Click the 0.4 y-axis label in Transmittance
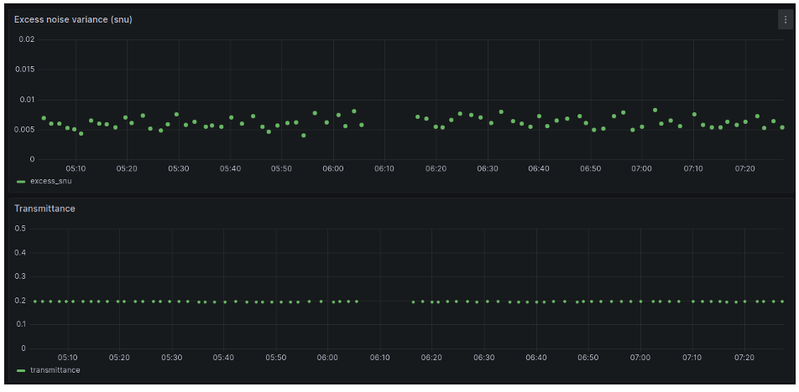 pyautogui.click(x=21, y=253)
